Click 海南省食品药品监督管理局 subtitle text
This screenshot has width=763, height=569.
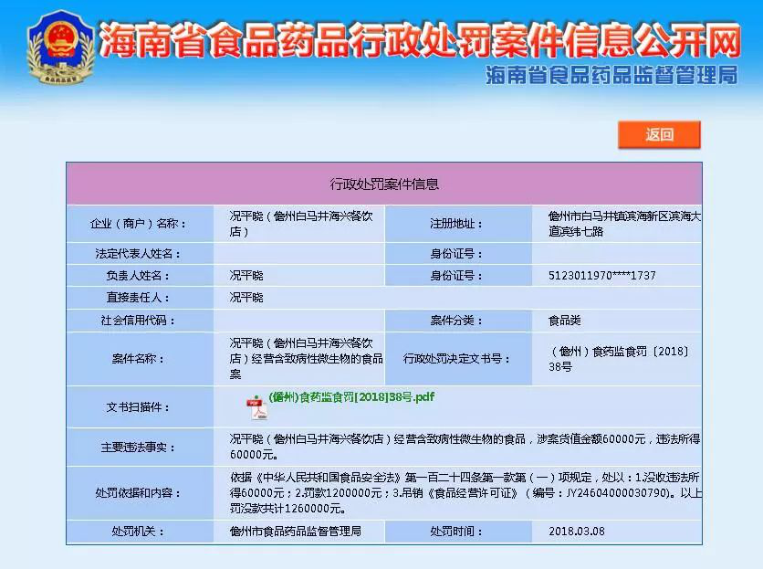611,75
